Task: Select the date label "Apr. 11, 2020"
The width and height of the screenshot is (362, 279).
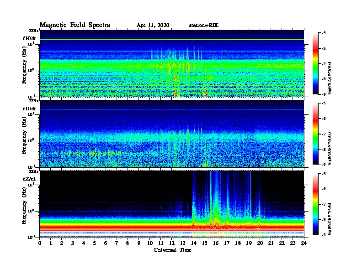Action: pyautogui.click(x=153, y=26)
